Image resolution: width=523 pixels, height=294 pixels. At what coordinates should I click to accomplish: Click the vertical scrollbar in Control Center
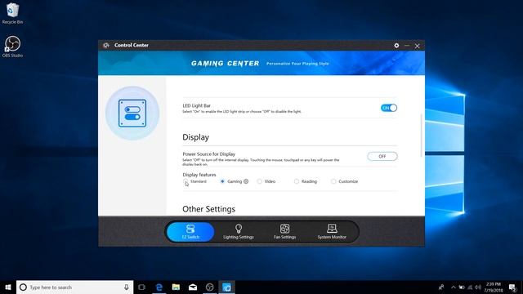click(x=422, y=135)
